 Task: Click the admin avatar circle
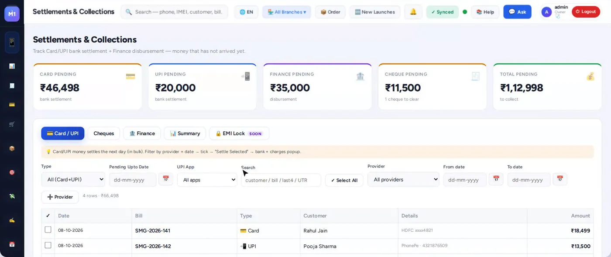tap(546, 12)
